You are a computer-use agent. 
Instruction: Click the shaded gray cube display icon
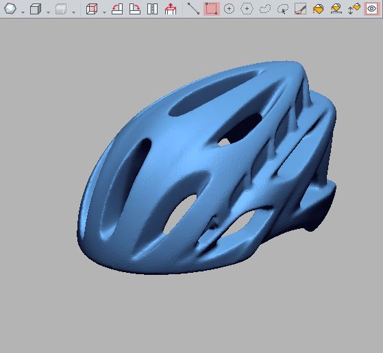pyautogui.click(x=61, y=9)
